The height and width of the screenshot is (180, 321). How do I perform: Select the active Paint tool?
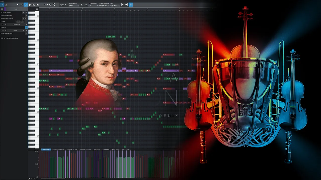[26, 5]
